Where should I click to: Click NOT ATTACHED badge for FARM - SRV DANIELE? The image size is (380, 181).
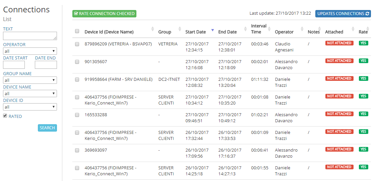[x=339, y=78]
